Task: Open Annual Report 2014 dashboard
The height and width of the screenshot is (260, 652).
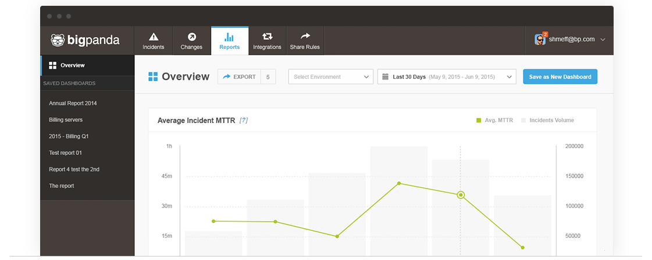Action: [x=73, y=103]
